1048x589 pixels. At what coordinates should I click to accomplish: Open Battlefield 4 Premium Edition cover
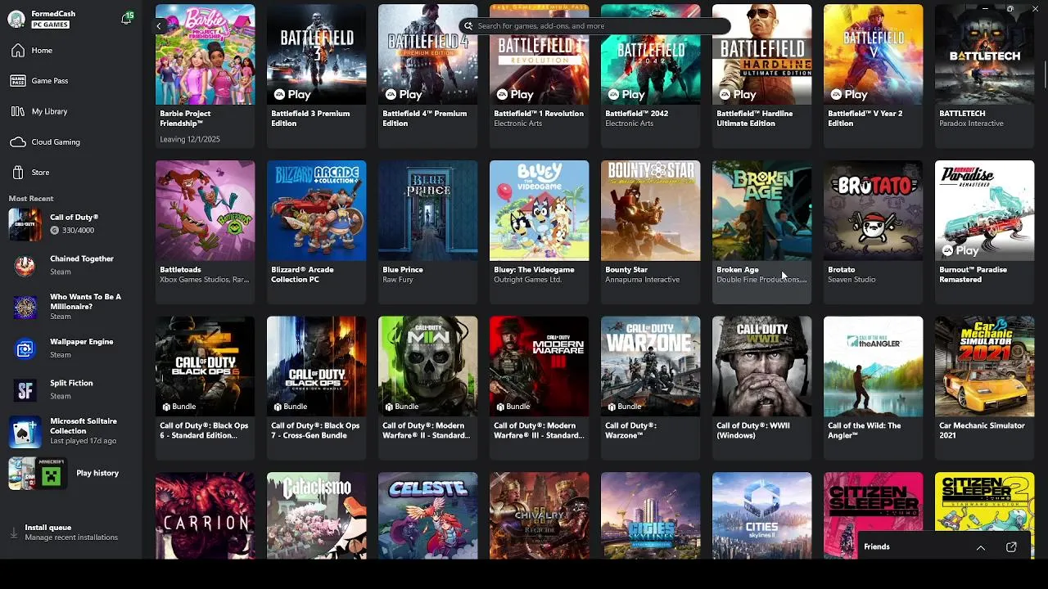tap(427, 54)
